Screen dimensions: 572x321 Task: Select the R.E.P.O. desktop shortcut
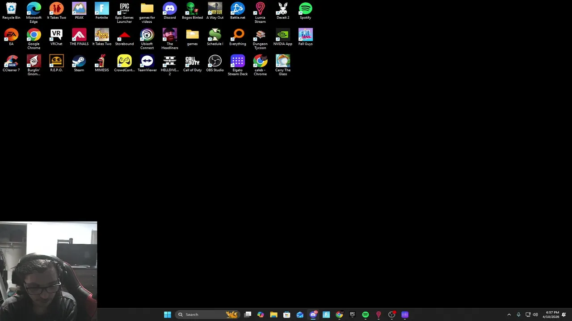56,64
